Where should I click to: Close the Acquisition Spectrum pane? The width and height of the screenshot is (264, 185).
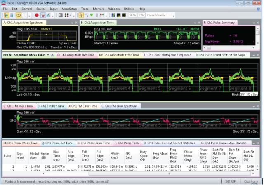coord(76,23)
